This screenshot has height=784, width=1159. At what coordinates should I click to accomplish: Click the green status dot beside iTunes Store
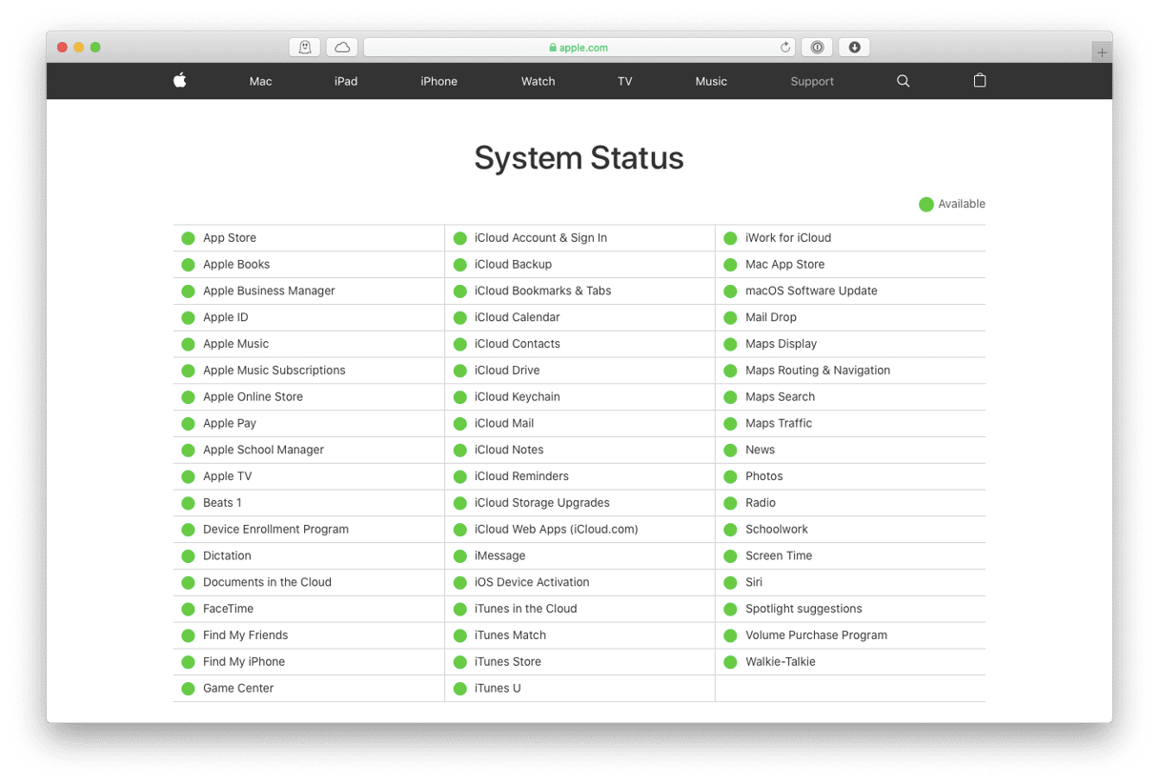coord(460,662)
